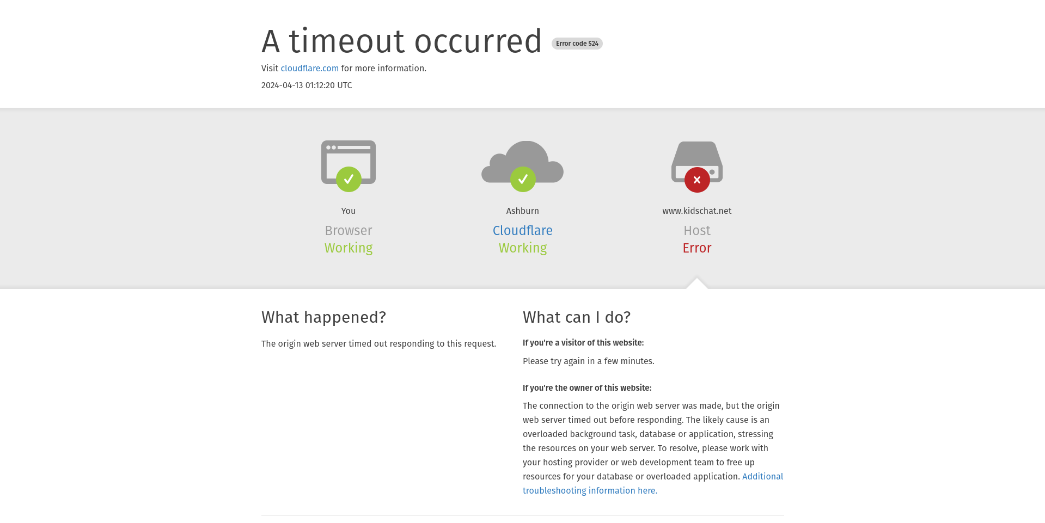Click the green checkmark on cloud icon
Image resolution: width=1045 pixels, height=523 pixels.
tap(523, 179)
